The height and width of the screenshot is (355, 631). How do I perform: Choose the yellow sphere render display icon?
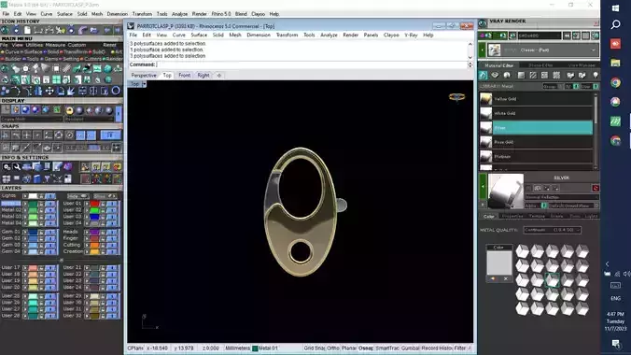coord(70,110)
